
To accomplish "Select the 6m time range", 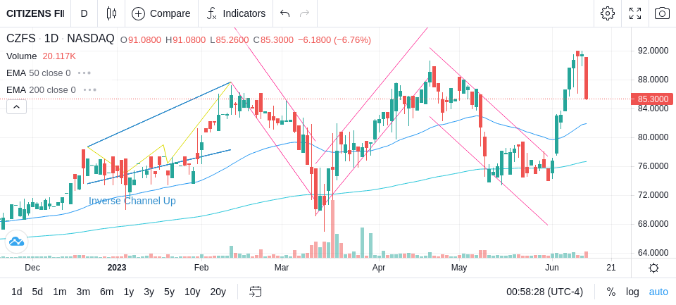I will click(x=106, y=292).
